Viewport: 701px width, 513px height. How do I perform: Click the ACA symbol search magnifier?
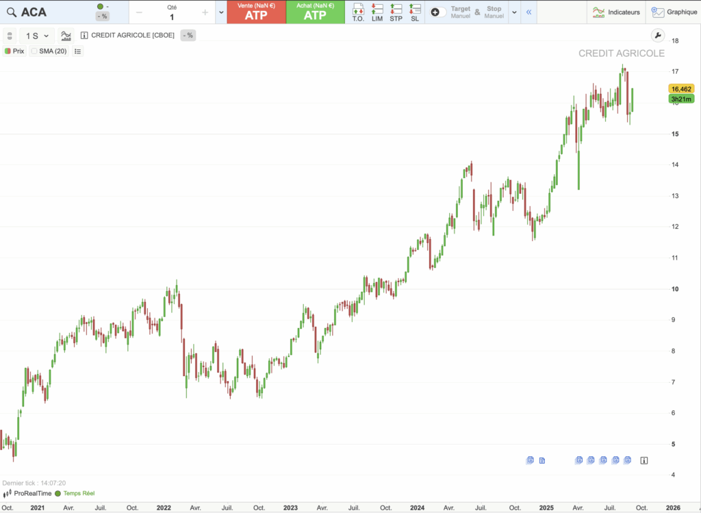tap(11, 12)
